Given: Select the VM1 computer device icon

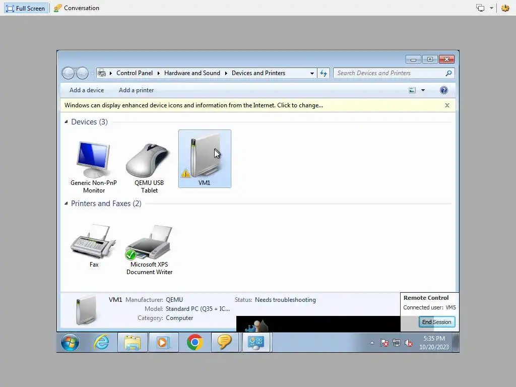Looking at the screenshot, I should point(205,158).
